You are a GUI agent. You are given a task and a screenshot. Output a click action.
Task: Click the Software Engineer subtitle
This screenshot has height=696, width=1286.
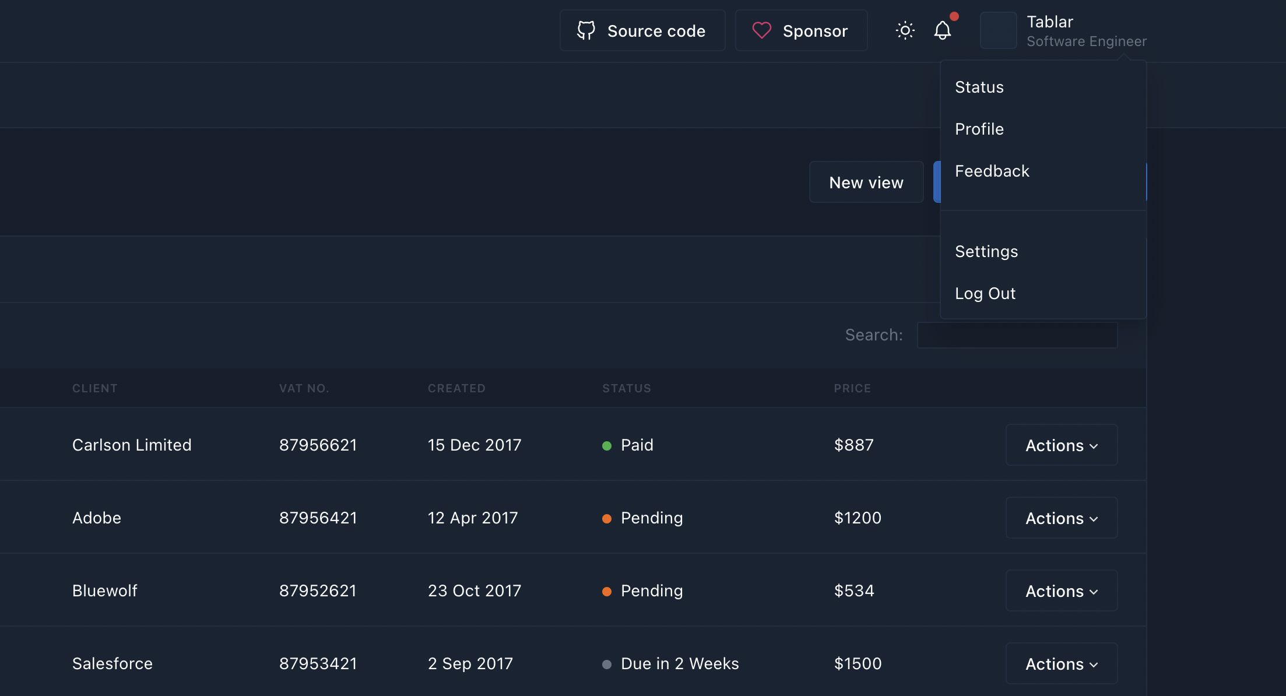[1087, 41]
